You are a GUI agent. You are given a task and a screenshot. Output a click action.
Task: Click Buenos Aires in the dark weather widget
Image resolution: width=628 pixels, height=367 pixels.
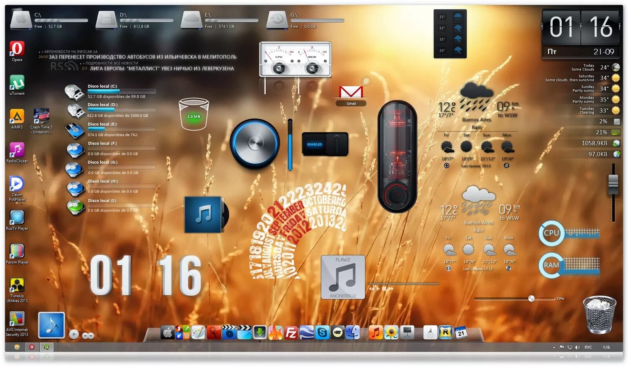pos(476,120)
